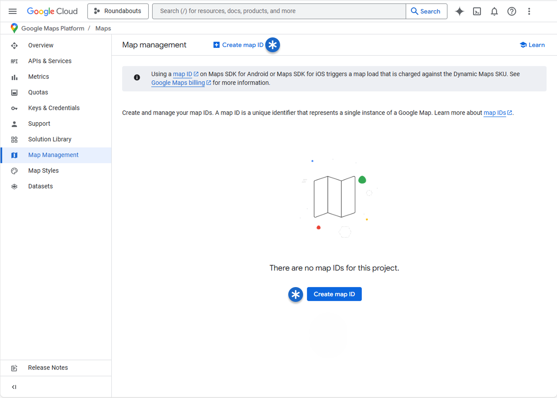This screenshot has height=398, width=557.
Task: Click Create map ID in header toolbar
Action: click(x=238, y=45)
